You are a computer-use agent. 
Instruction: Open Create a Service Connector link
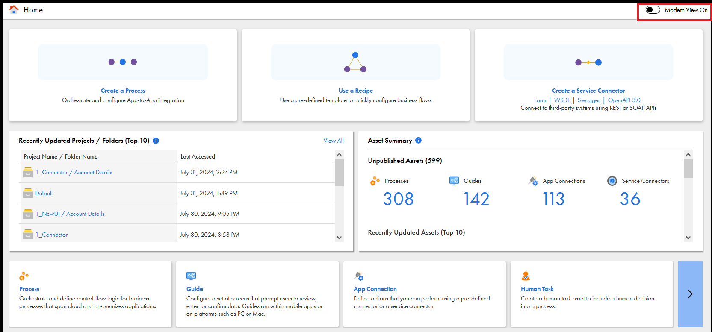pos(588,91)
